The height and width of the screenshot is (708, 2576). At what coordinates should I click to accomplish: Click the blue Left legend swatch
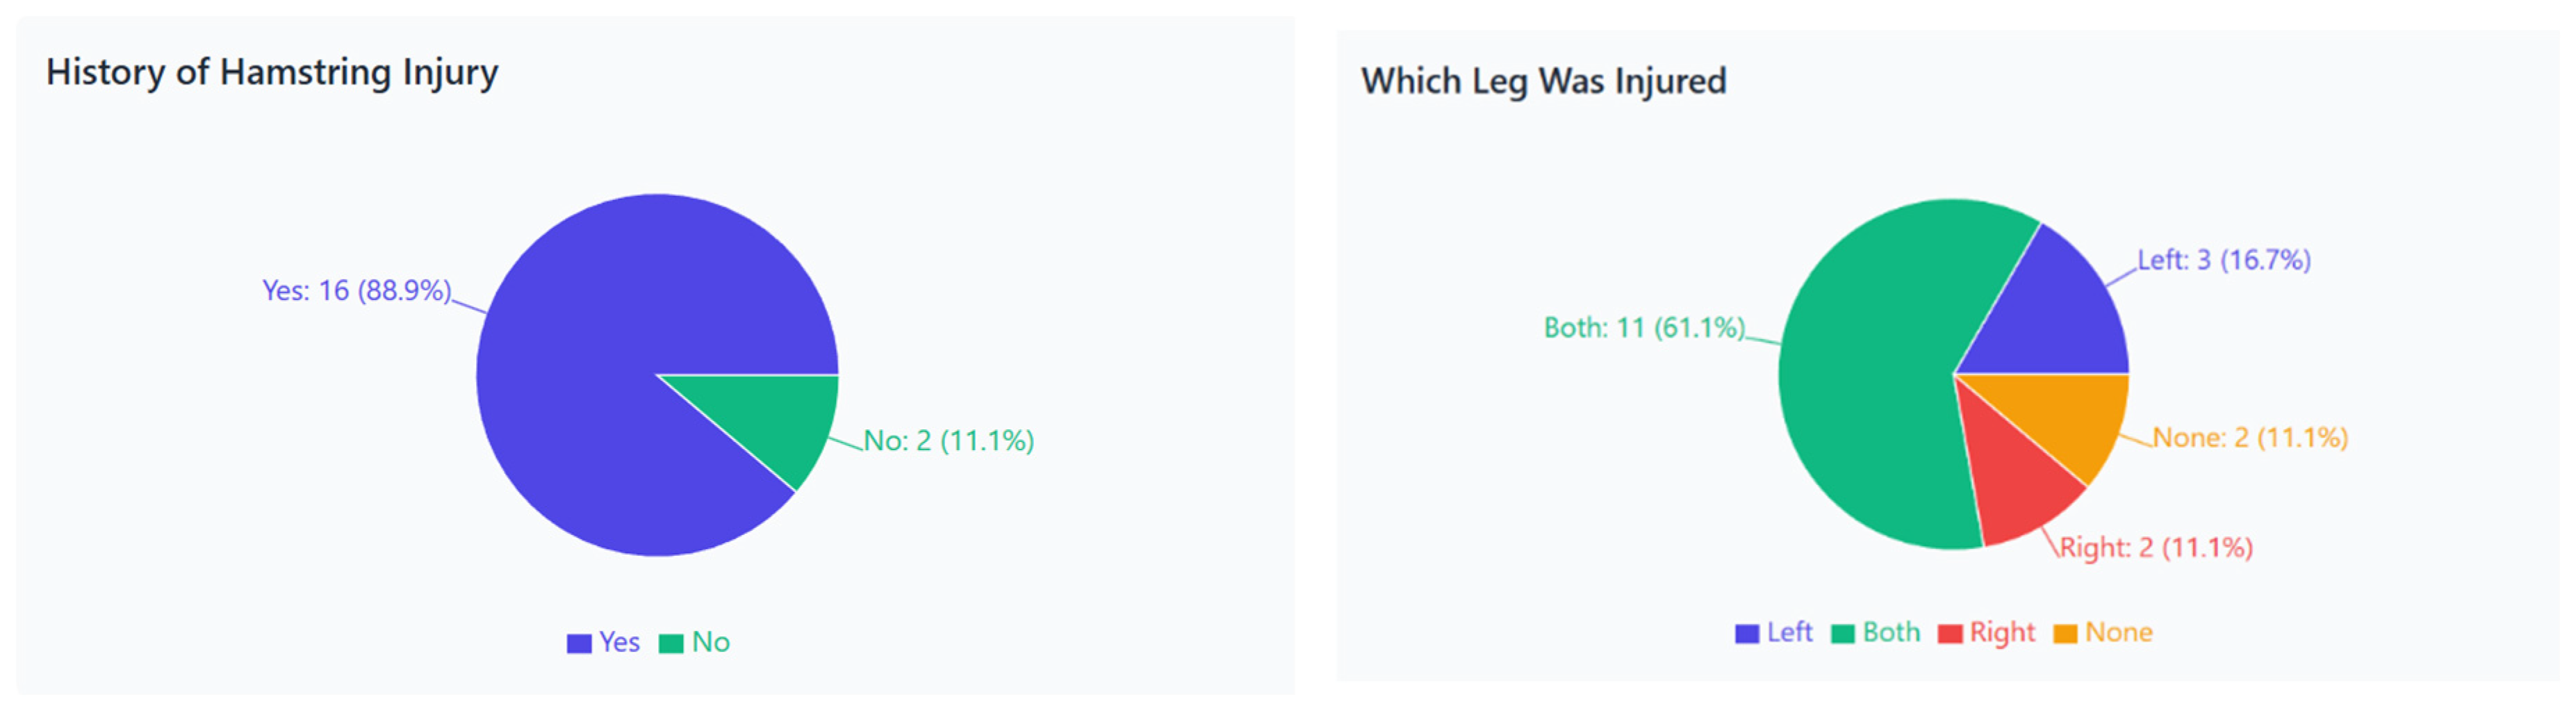tap(1746, 634)
